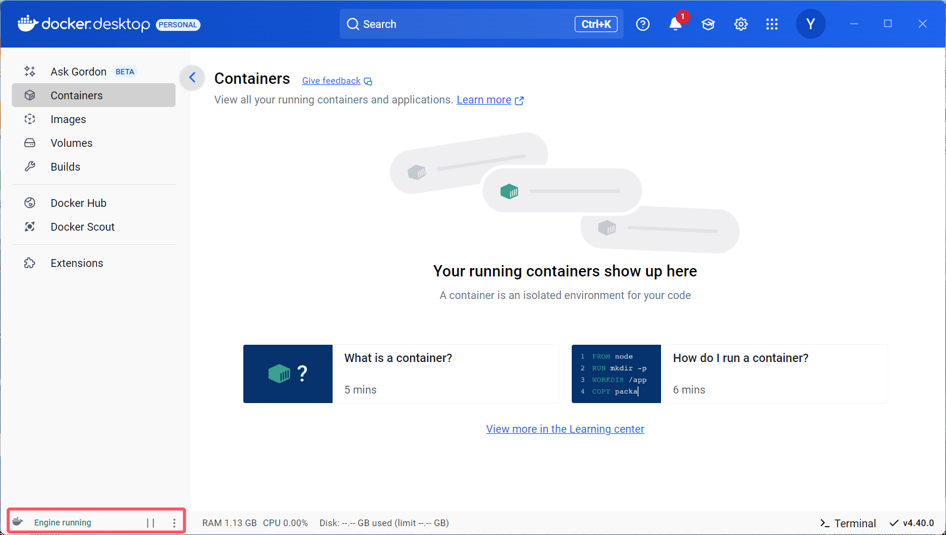Click the v4.40.0 version indicator

(911, 523)
